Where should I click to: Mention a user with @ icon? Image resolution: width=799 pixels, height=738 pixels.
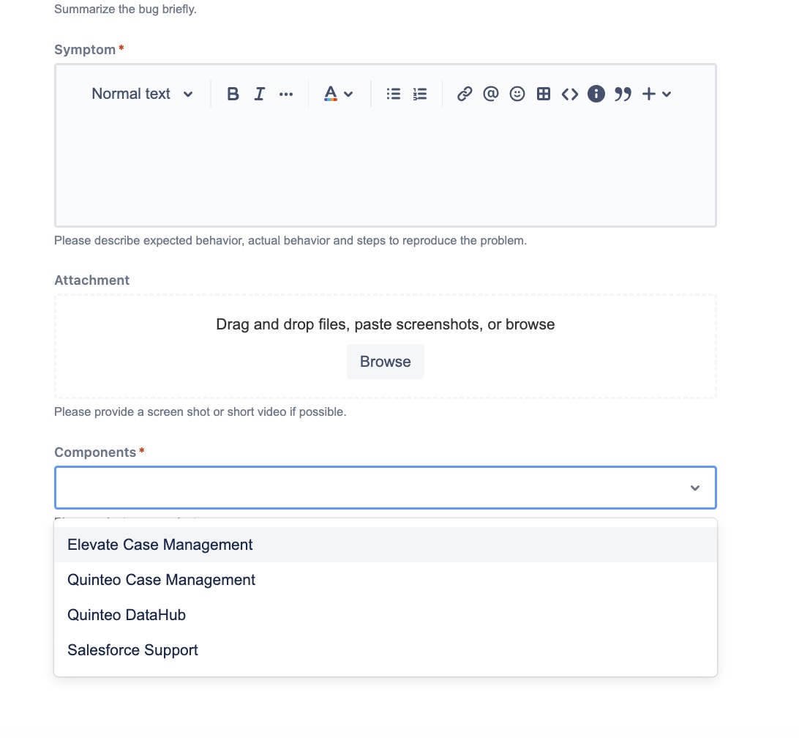(491, 94)
